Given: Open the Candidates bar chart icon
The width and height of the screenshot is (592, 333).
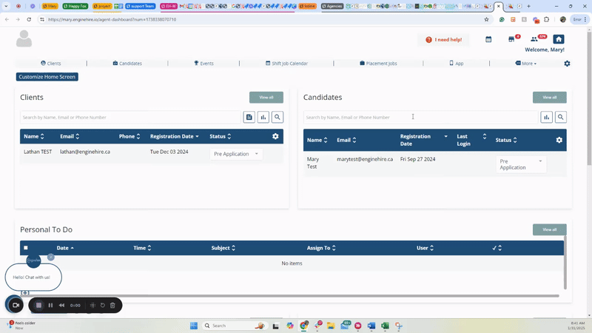Looking at the screenshot, I should (546, 117).
